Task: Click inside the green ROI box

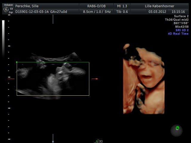Action: (x=36, y=86)
